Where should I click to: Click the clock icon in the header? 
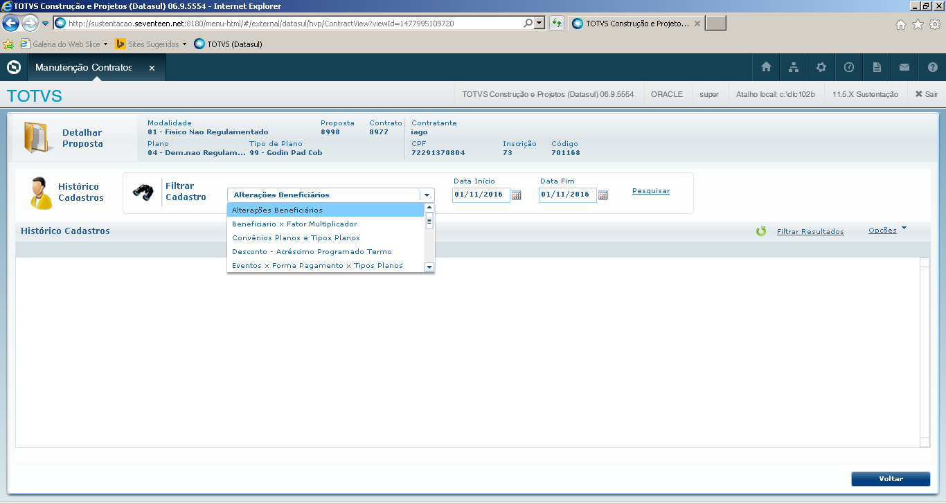click(x=849, y=67)
